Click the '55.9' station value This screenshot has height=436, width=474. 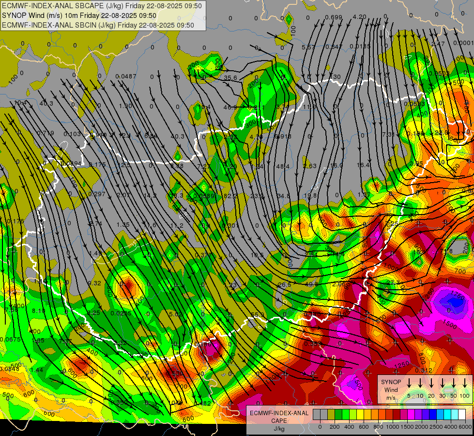[257, 315]
